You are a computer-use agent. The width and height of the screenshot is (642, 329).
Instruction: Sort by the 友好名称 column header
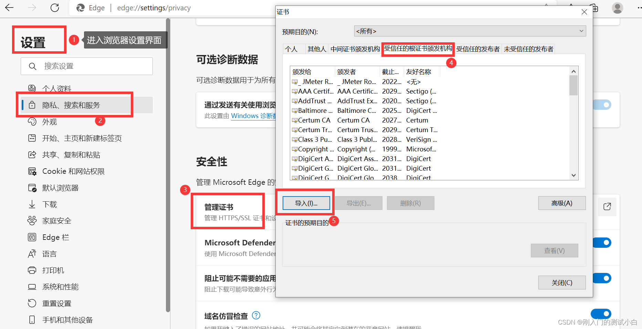tap(422, 72)
